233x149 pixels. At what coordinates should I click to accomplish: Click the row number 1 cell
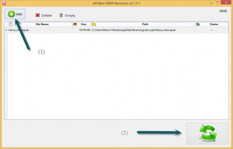(6, 30)
